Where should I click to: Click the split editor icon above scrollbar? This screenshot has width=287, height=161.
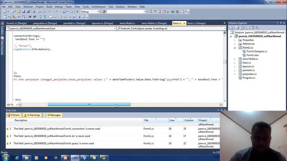tap(225, 33)
